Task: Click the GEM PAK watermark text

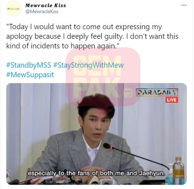Action: point(97,76)
